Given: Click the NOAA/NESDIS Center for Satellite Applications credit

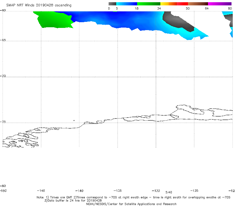Looking at the screenshot, I should coord(131,204).
